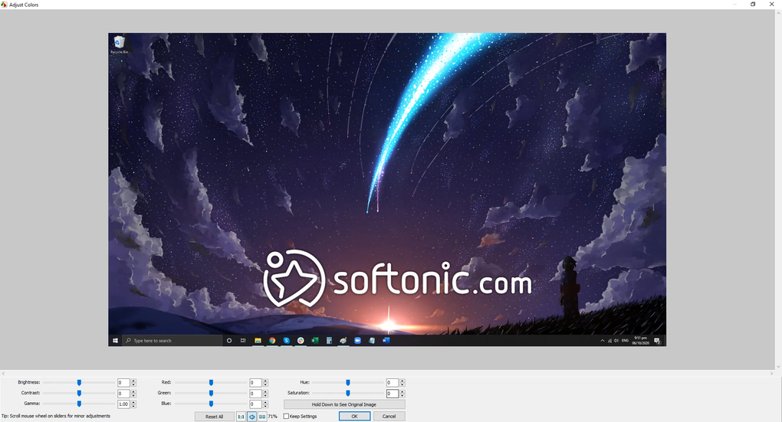Click the horizontal scrollbar left arrow
782x422 pixels.
tap(3, 373)
